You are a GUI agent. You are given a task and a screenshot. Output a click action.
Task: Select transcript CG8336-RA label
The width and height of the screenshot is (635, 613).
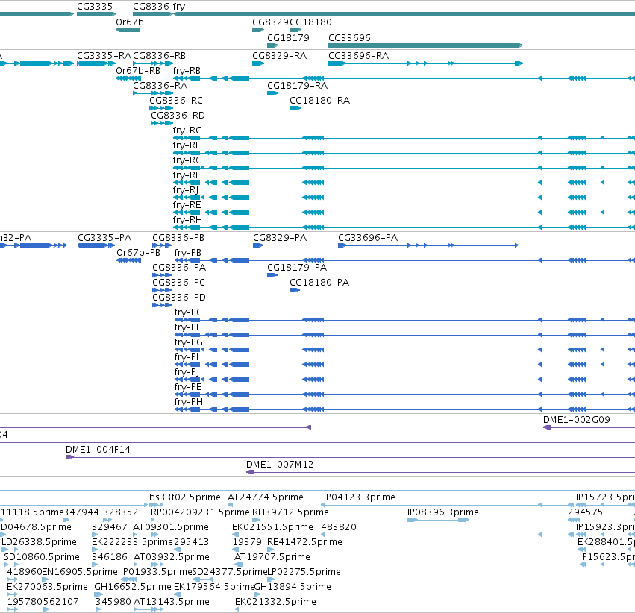(x=160, y=85)
